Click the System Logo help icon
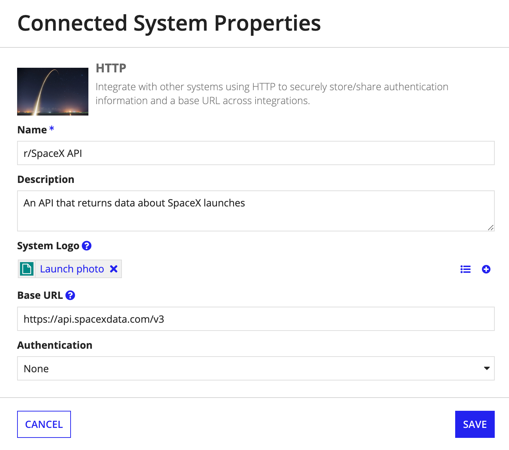This screenshot has width=509, height=450. (x=87, y=246)
